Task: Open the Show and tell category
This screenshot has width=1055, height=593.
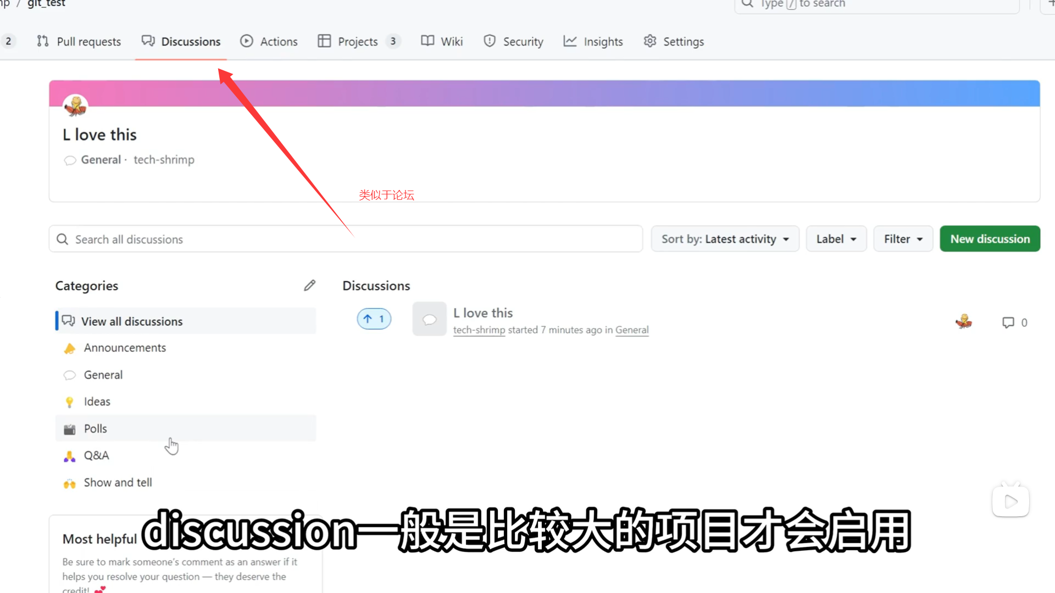Action: (118, 483)
